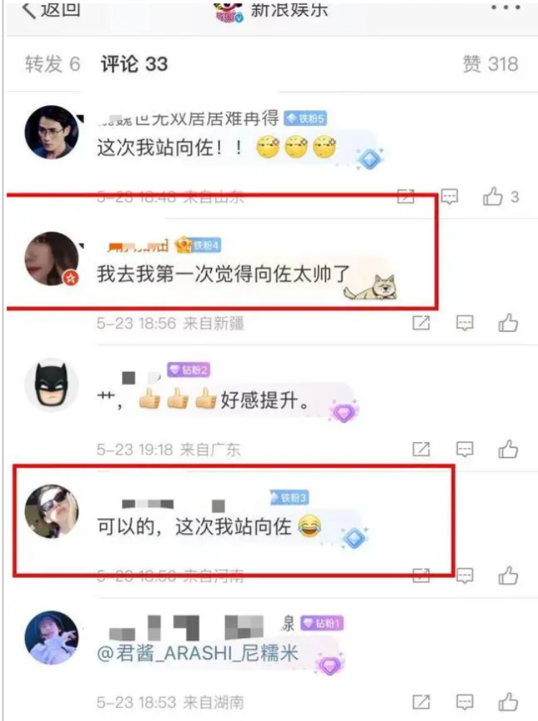
Task: Go back using 返回
Action: pyautogui.click(x=51, y=9)
